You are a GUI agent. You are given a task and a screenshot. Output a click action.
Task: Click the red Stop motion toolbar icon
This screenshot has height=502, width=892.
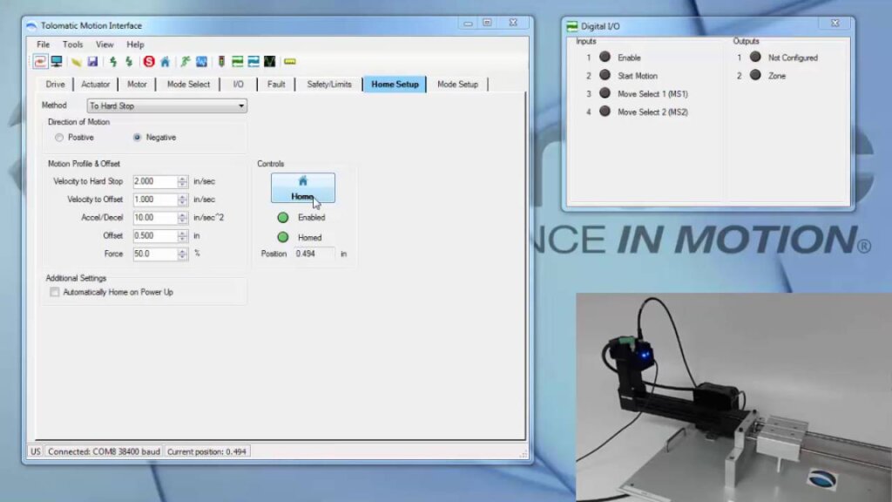tap(149, 62)
